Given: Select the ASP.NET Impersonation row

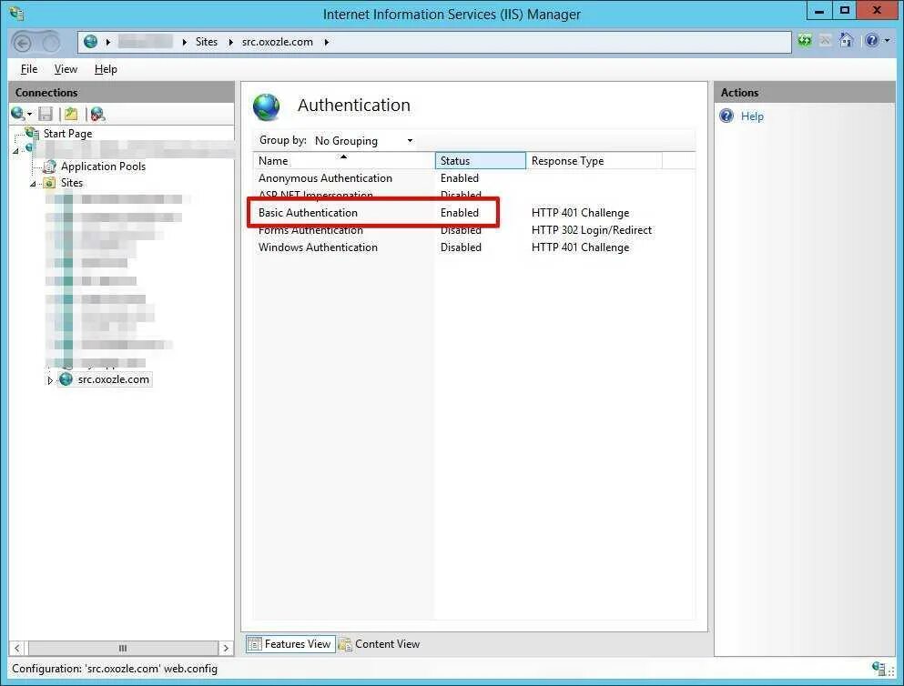Looking at the screenshot, I should pos(474,195).
